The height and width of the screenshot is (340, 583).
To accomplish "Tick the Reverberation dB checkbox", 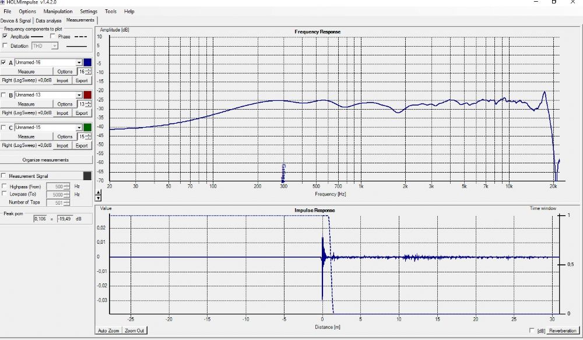I will [x=531, y=331].
